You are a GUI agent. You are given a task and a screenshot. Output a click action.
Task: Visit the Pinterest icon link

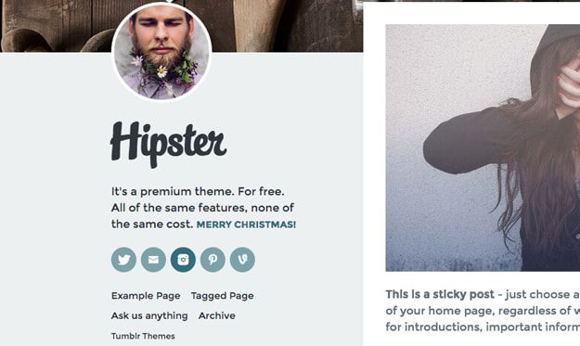213,260
